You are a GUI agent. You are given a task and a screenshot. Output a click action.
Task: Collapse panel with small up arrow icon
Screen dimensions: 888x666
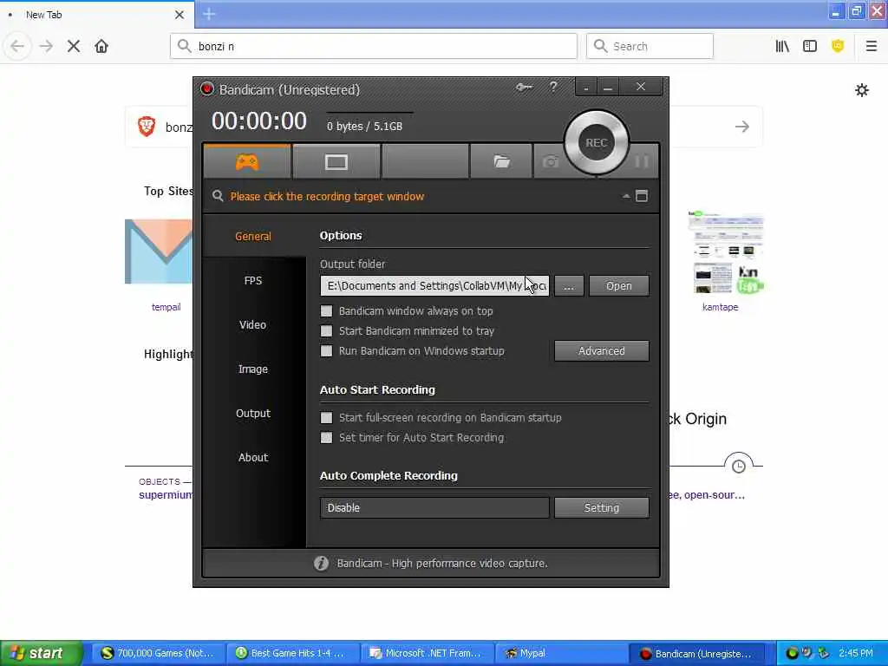tap(626, 196)
